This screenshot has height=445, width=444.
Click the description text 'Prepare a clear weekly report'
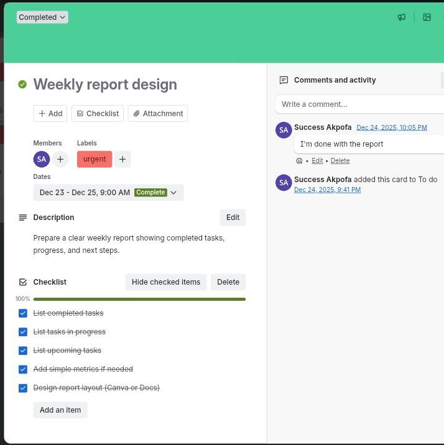(129, 244)
